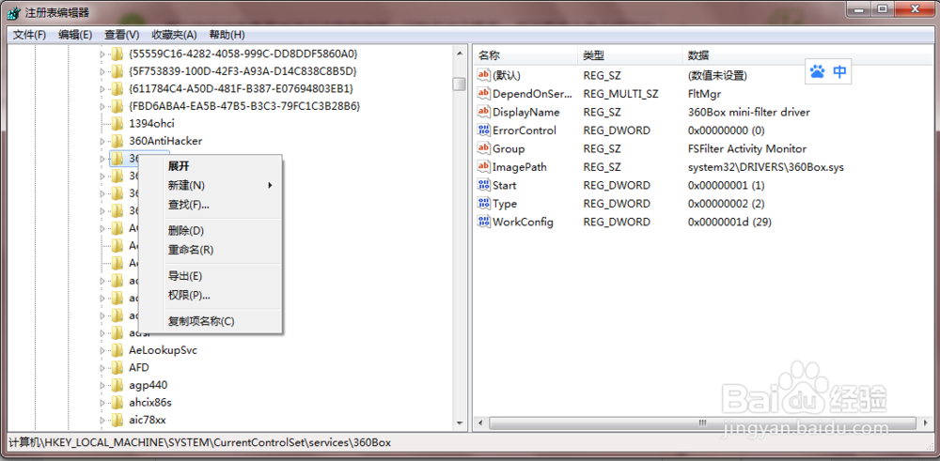
Task: Click the folder icon of ahcix86s
Action: (117, 403)
